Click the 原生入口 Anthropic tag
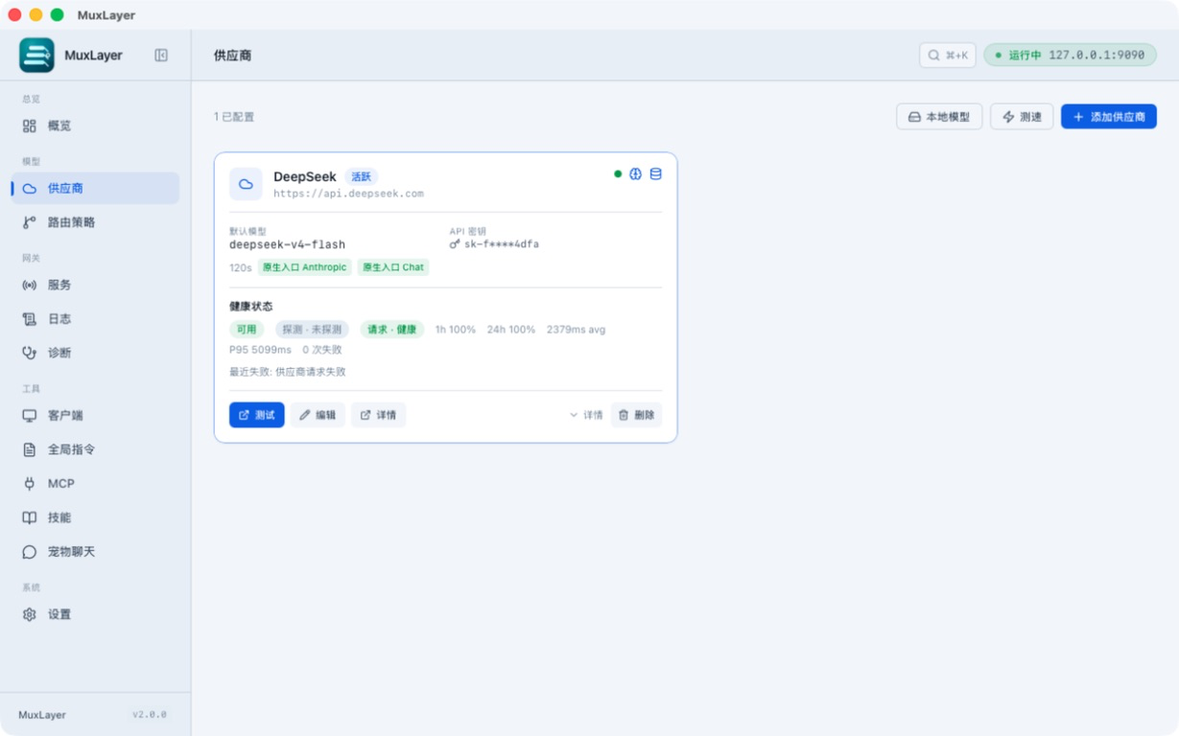This screenshot has width=1179, height=736. [304, 267]
